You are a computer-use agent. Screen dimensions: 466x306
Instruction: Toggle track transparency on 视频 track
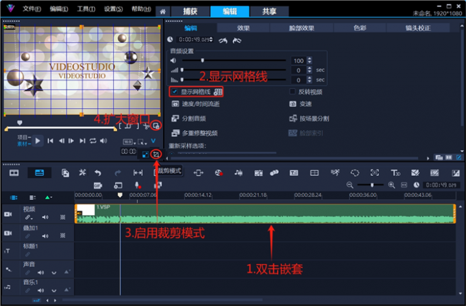pos(63,217)
